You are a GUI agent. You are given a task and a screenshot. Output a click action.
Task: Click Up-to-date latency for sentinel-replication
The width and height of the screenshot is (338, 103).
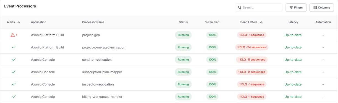(x=293, y=60)
